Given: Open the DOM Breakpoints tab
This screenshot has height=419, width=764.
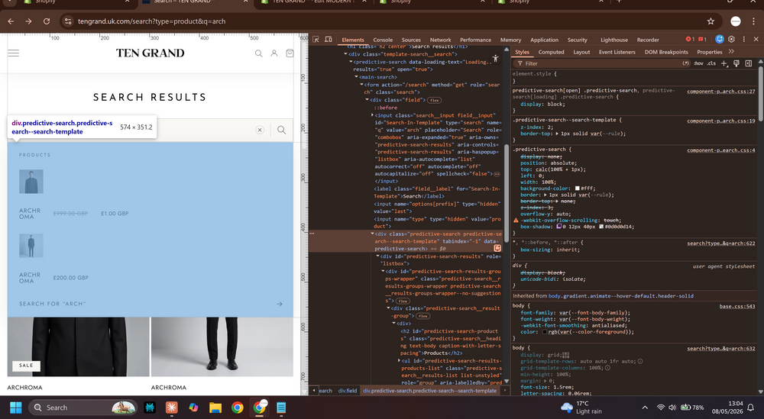Looking at the screenshot, I should coord(666,52).
